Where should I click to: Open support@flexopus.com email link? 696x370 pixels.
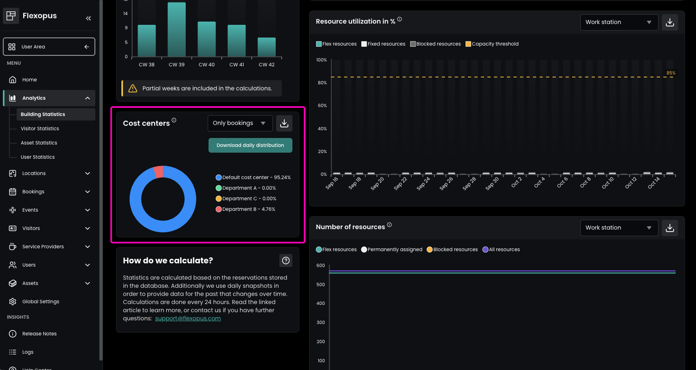188,318
